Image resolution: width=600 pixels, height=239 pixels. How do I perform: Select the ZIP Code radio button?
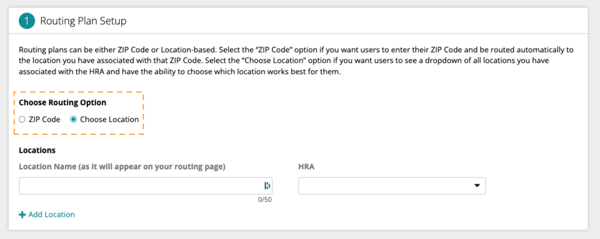22,119
